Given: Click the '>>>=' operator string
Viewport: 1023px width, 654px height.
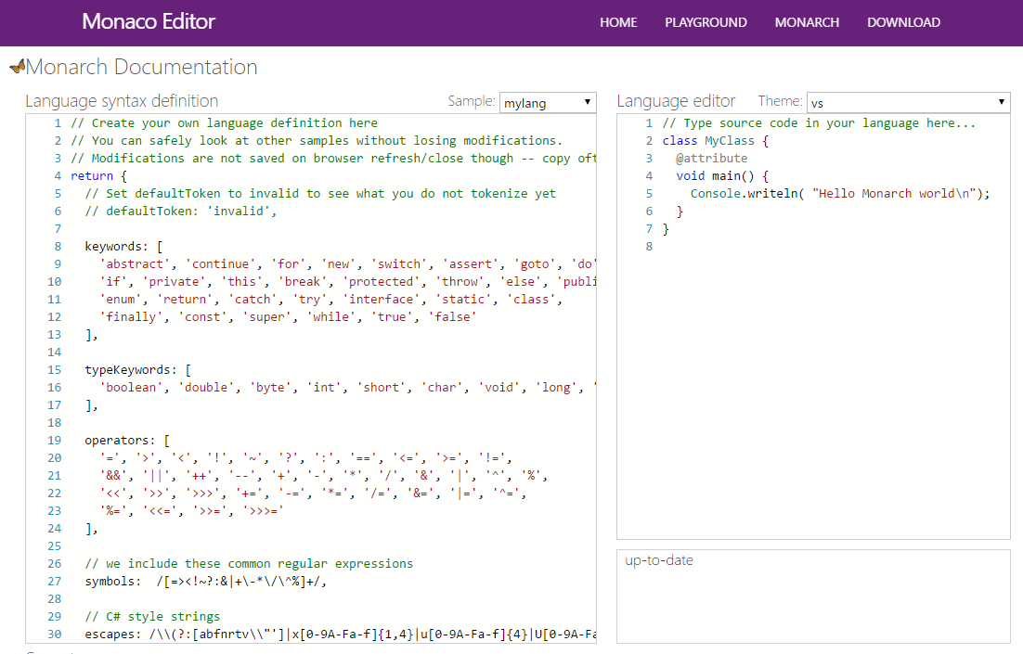Looking at the screenshot, I should pyautogui.click(x=263, y=510).
